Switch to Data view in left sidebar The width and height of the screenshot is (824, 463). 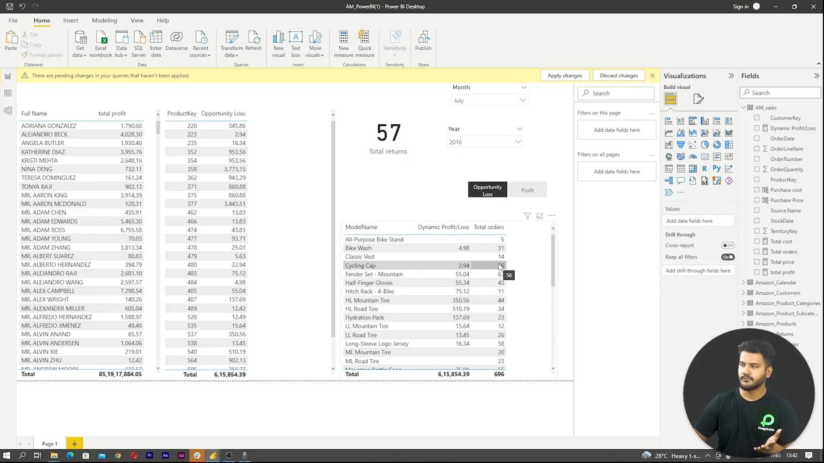[x=8, y=93]
